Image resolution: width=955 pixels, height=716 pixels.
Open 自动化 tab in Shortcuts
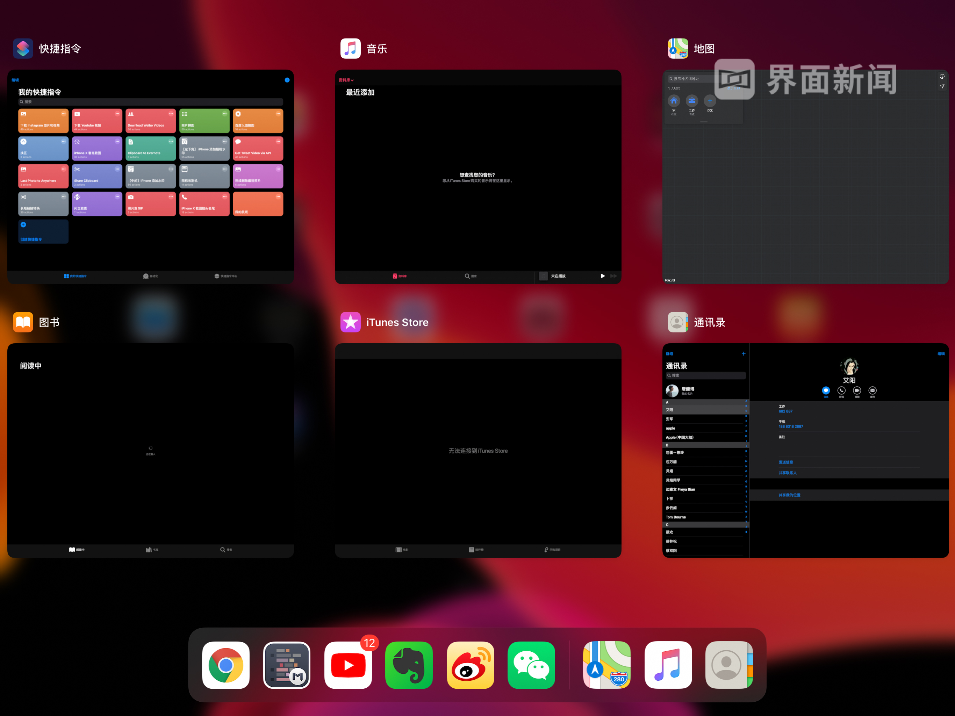click(151, 276)
